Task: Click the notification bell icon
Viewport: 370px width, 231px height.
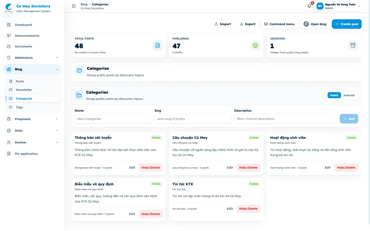Action: pos(309,6)
